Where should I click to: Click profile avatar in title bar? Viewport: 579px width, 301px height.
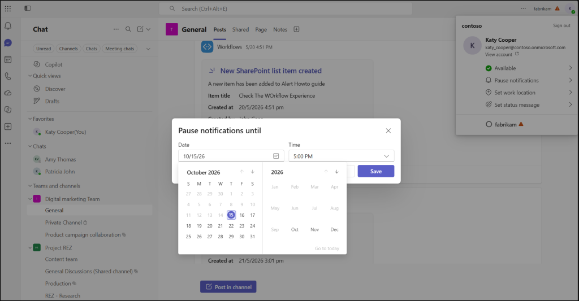[x=570, y=9]
